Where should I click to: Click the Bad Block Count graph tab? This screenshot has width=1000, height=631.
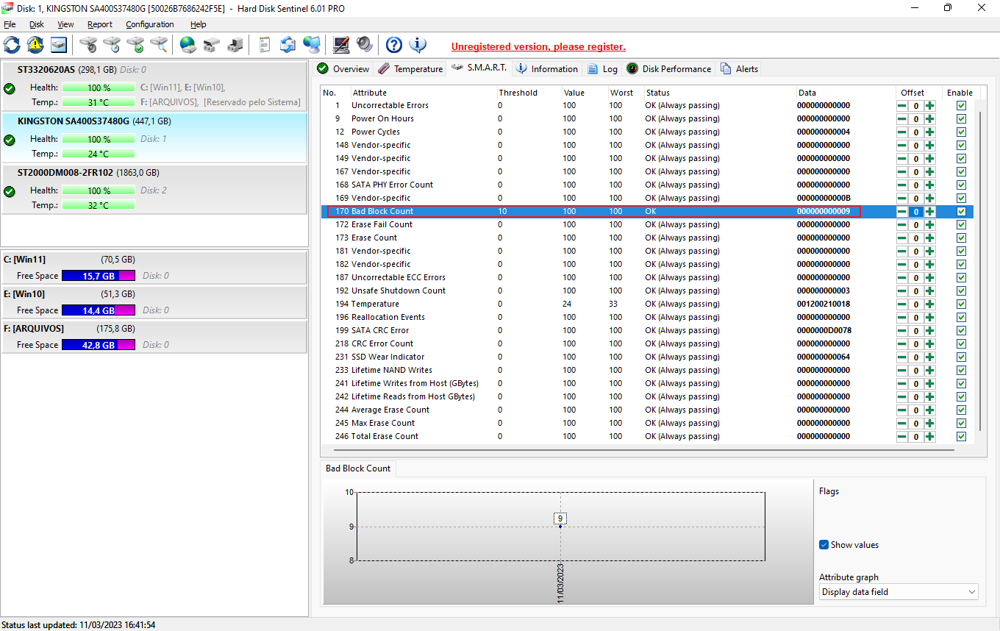coord(358,468)
